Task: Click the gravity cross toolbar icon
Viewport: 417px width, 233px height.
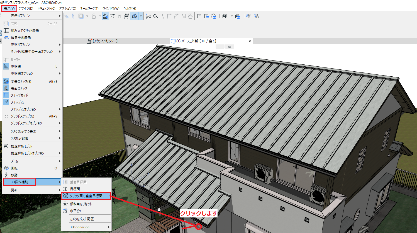Action: 119,16
